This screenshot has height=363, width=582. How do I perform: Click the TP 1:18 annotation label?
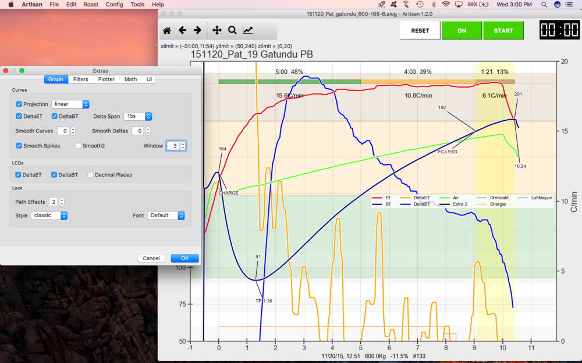point(264,301)
